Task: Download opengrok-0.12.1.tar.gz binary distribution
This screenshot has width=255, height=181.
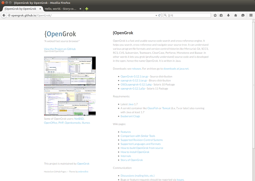Action: click(x=134, y=81)
